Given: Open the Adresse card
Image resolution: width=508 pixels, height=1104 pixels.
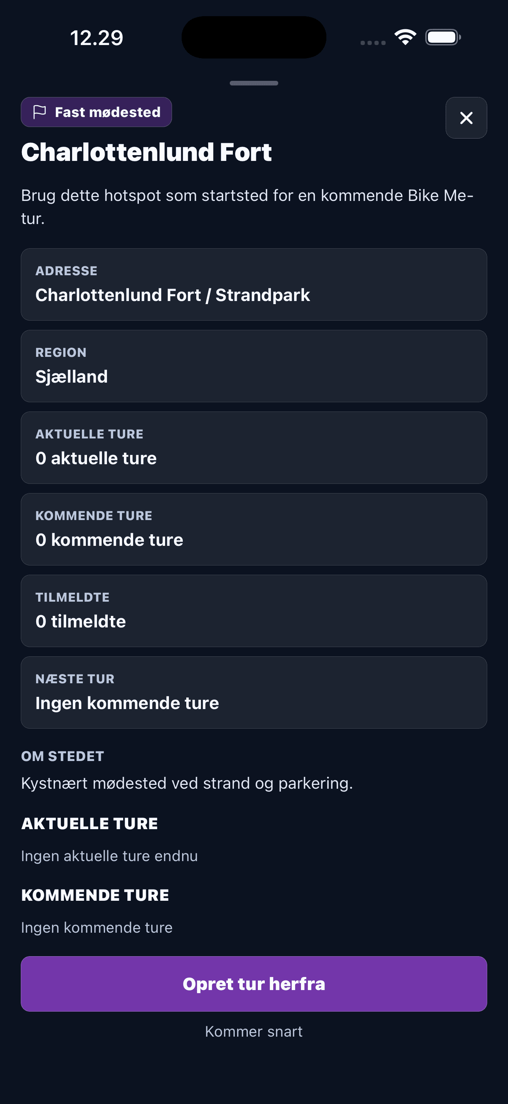Looking at the screenshot, I should [254, 284].
